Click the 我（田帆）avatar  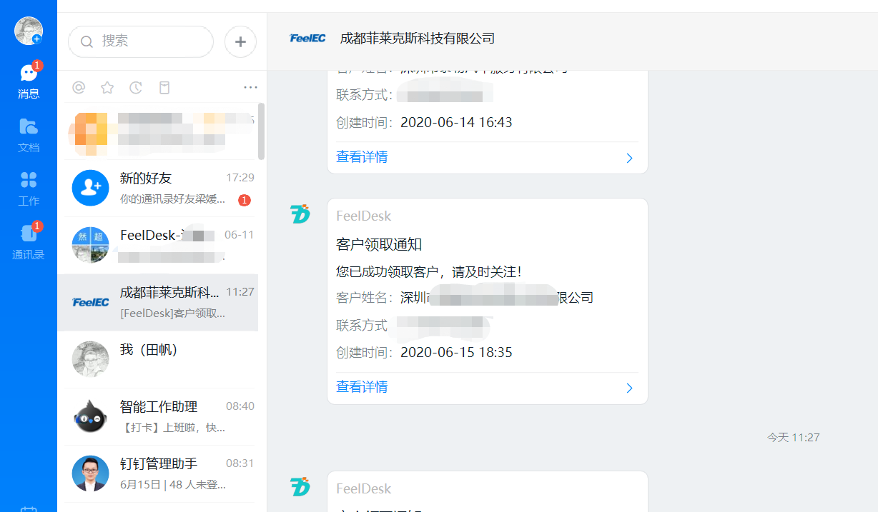coord(91,359)
